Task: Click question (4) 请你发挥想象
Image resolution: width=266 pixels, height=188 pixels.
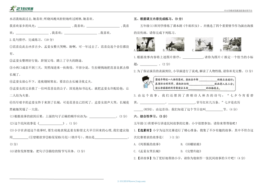Action: tap(47, 151)
